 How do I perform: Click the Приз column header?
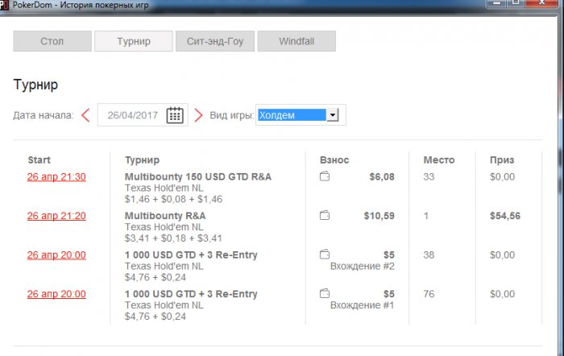(502, 160)
